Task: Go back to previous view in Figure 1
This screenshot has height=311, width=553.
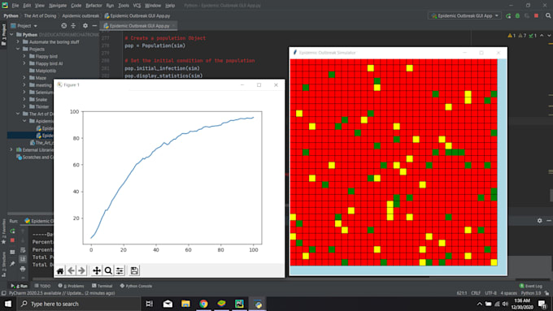Action: pyautogui.click(x=71, y=270)
